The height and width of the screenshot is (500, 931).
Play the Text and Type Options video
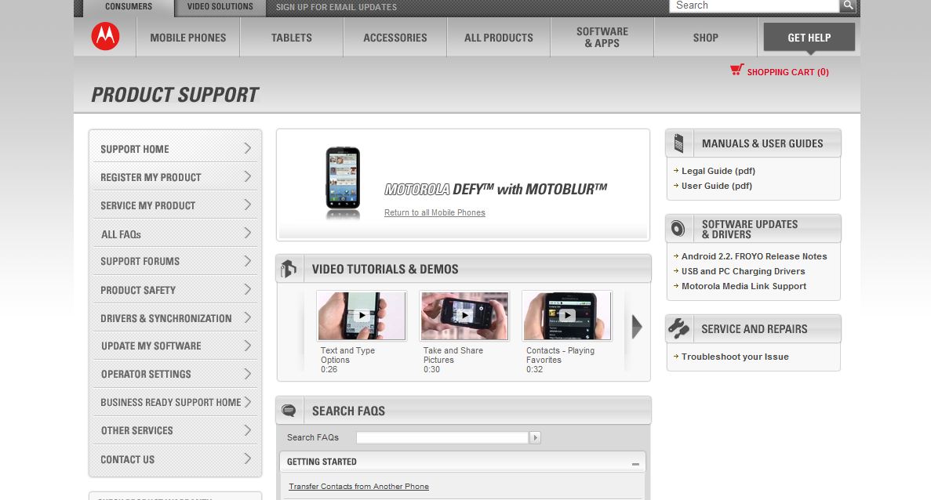click(362, 316)
